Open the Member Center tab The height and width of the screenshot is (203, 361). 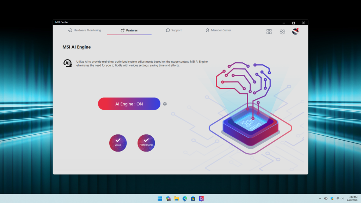[218, 30]
